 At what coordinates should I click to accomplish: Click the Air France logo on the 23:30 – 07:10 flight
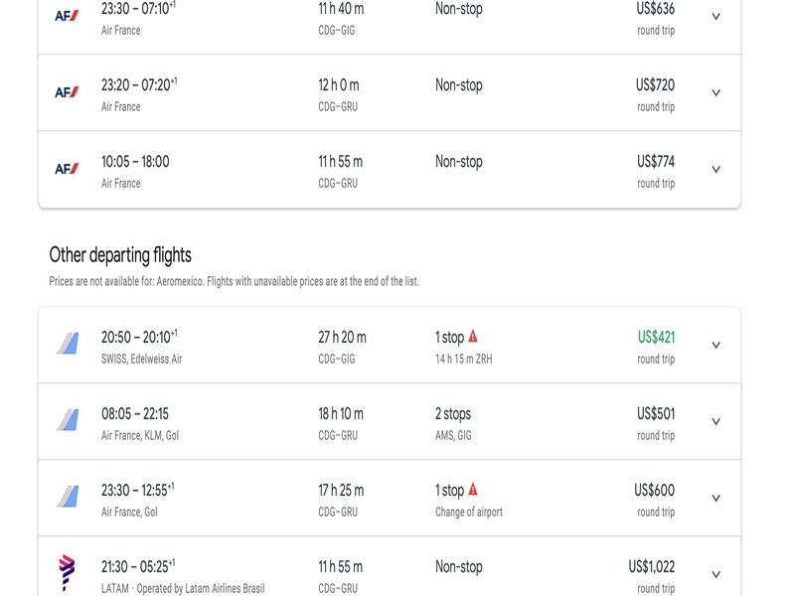67,16
